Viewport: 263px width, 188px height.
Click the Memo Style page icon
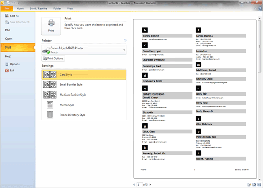point(50,105)
